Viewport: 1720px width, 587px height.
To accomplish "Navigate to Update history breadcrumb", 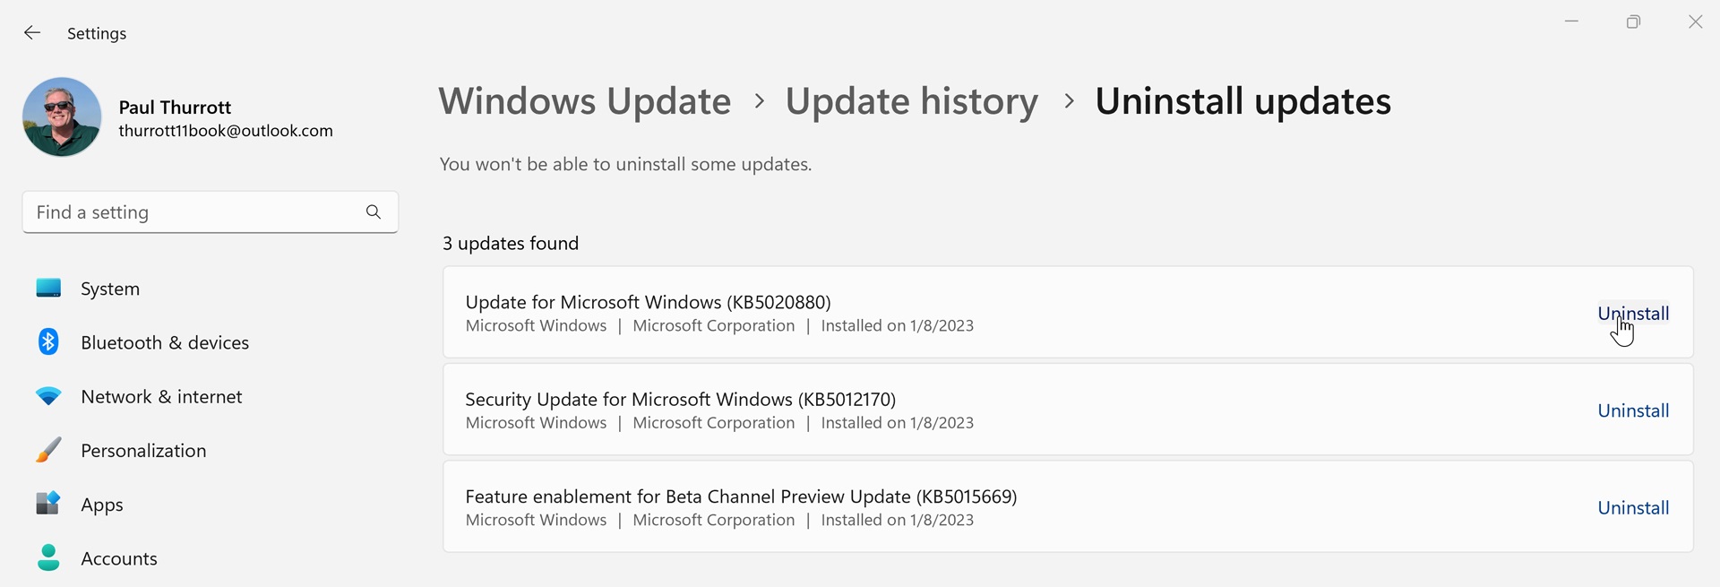I will [912, 100].
